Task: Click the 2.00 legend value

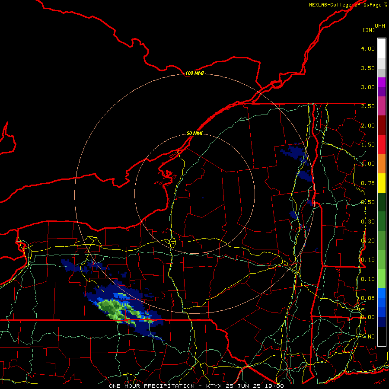Action: click(x=368, y=125)
